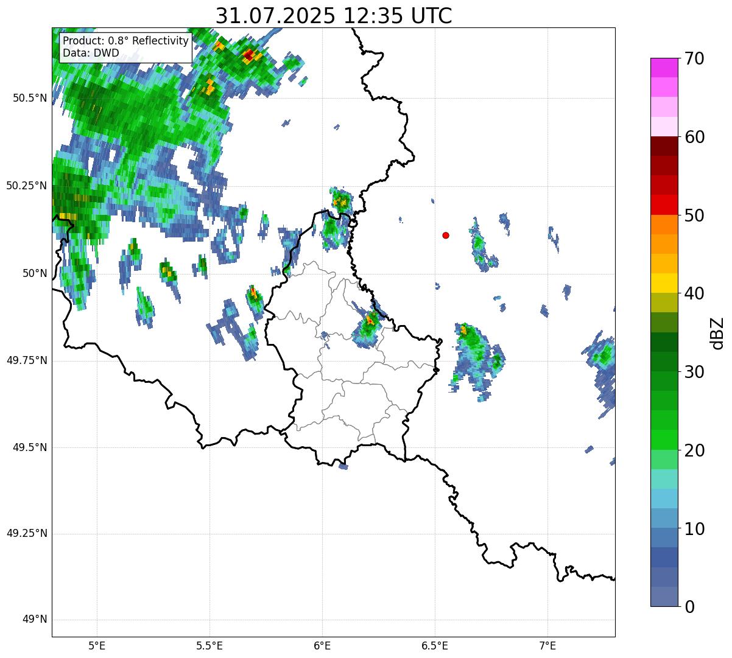Viewport: 732px width, 658px height.
Task: Click the 49°N latitude label
Action: point(35,620)
